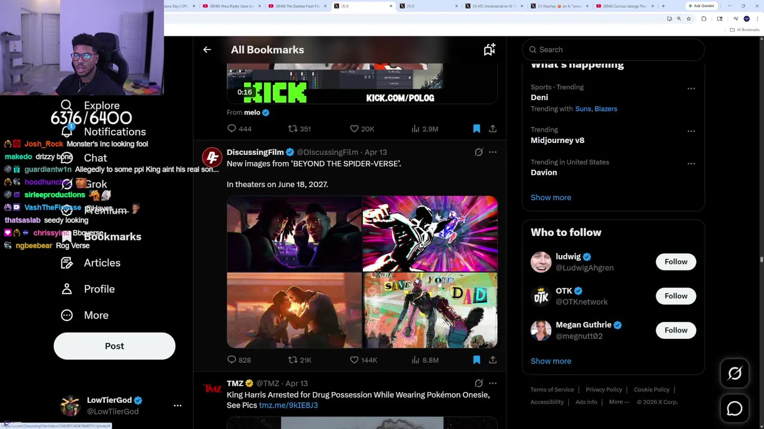Expand the footer More options
This screenshot has width=764, height=429.
point(618,402)
